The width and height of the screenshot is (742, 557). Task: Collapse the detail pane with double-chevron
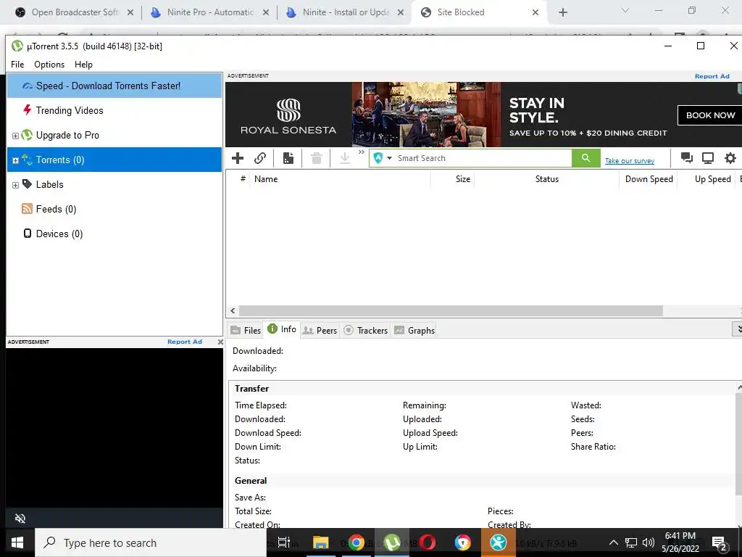coord(738,329)
